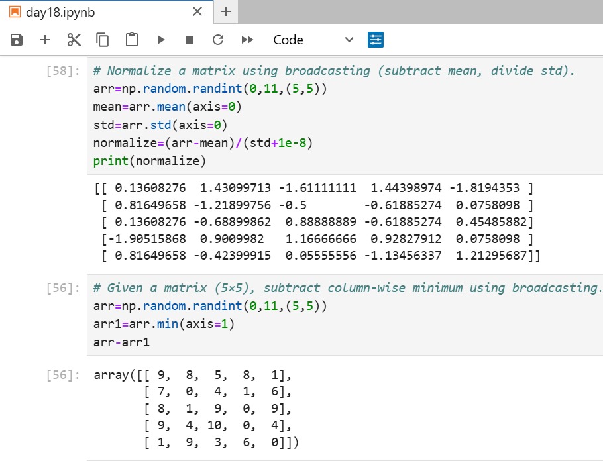Restart the kernel
This screenshot has height=461, width=603.
pyautogui.click(x=218, y=39)
